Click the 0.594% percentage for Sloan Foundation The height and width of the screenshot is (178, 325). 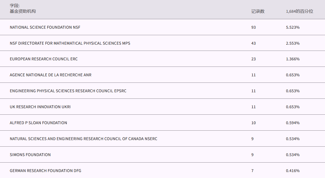(293, 123)
